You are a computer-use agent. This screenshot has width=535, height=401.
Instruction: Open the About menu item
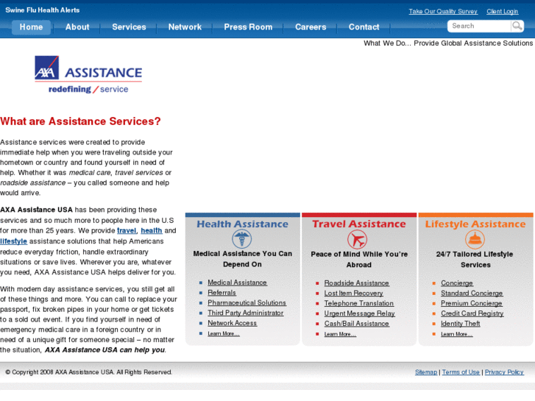tap(77, 27)
